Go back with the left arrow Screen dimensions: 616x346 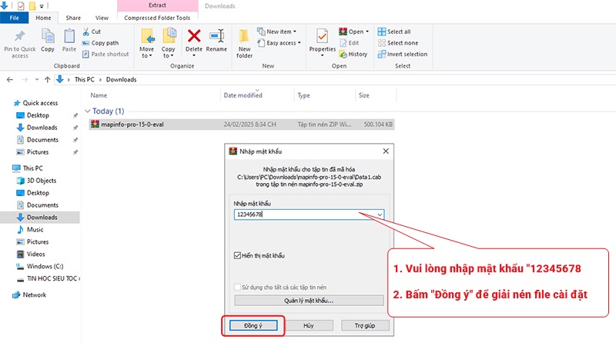pos(10,80)
